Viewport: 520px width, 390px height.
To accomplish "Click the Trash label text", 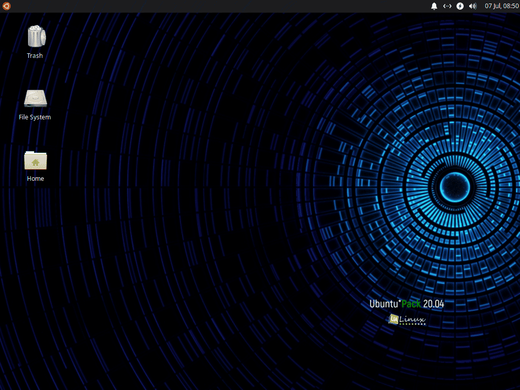I will (35, 56).
